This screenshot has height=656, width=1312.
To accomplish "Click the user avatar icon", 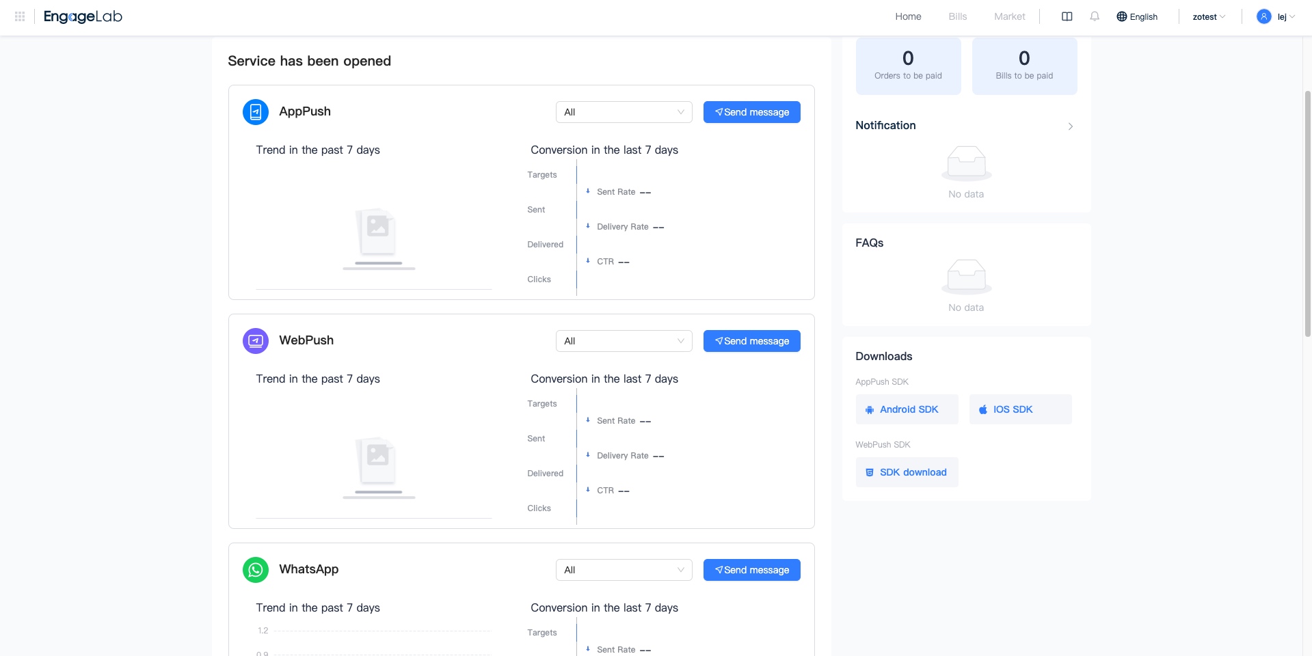I will [x=1264, y=16].
